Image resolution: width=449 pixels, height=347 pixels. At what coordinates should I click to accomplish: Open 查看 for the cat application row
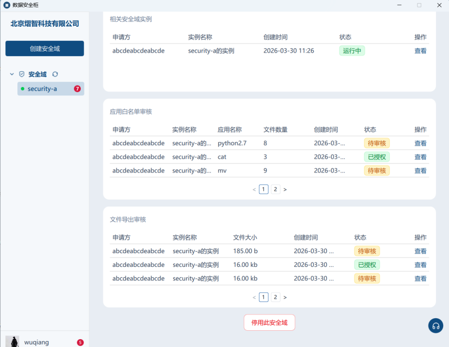420,157
